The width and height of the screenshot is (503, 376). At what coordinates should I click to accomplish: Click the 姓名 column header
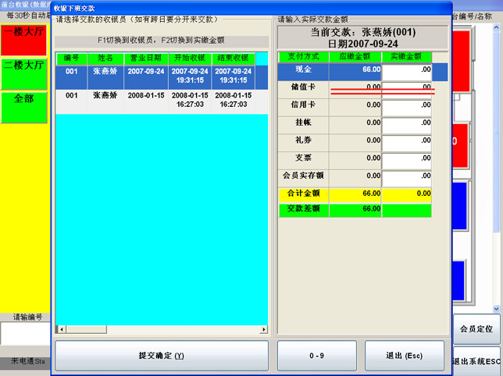coord(104,59)
